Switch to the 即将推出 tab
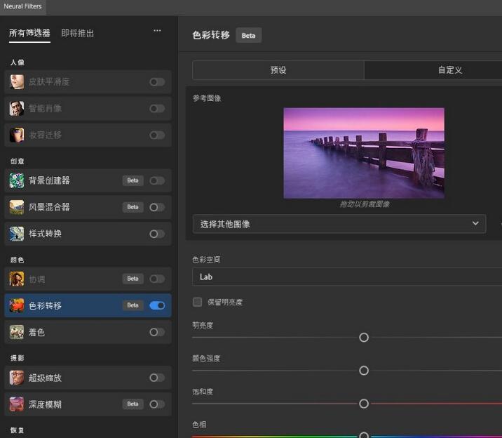 (x=78, y=33)
